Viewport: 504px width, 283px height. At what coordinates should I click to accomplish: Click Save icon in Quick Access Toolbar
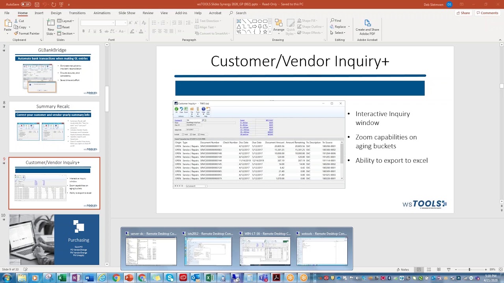coord(37,4)
